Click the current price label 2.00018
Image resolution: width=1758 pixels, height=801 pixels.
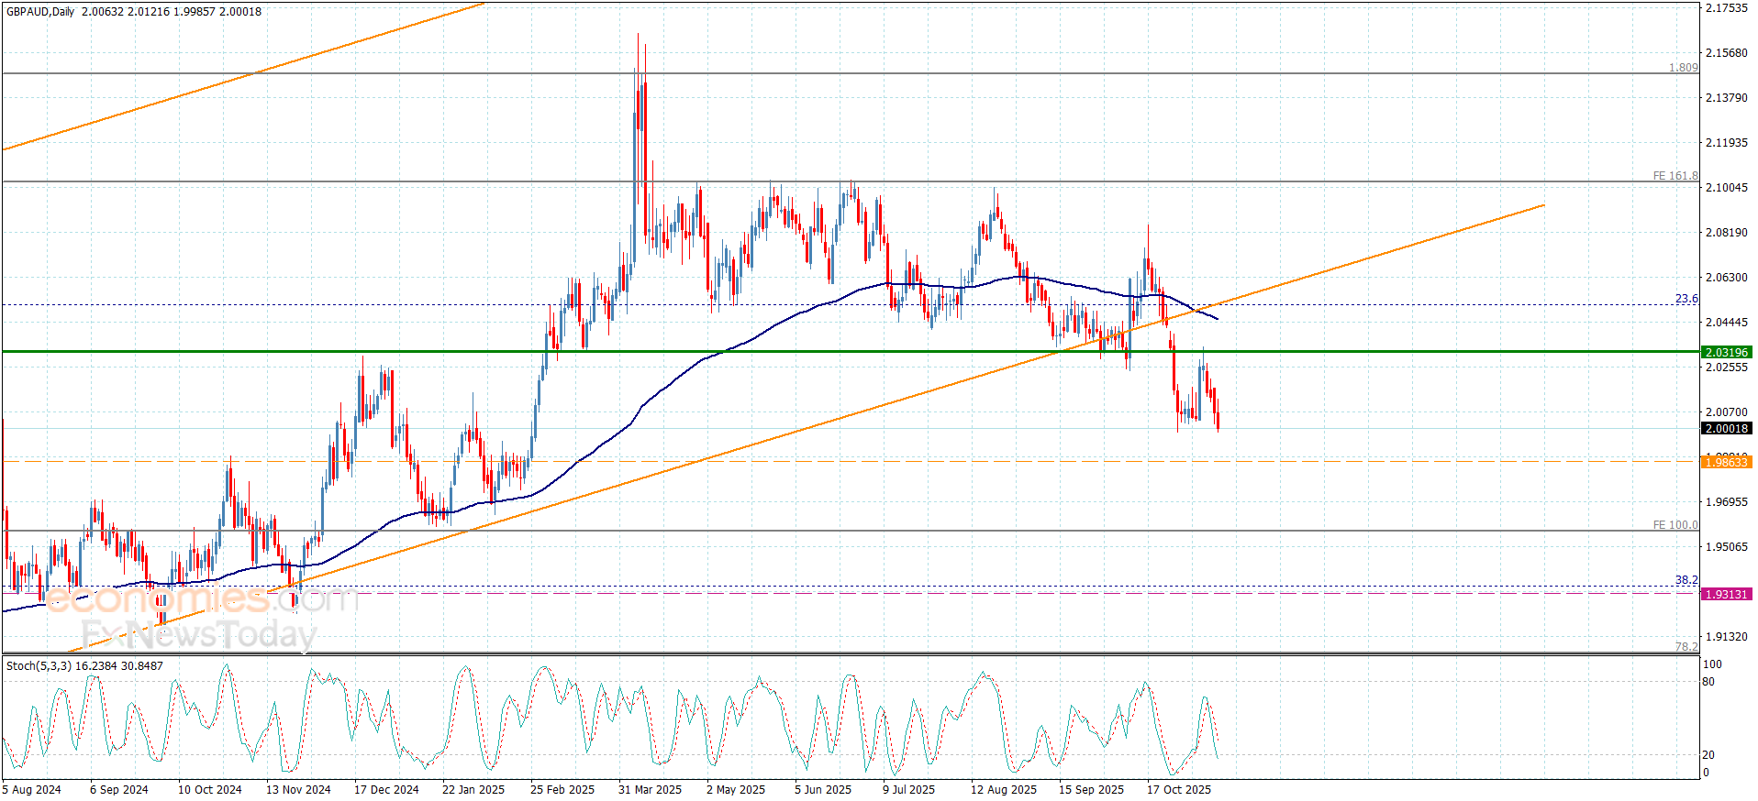pos(1726,428)
